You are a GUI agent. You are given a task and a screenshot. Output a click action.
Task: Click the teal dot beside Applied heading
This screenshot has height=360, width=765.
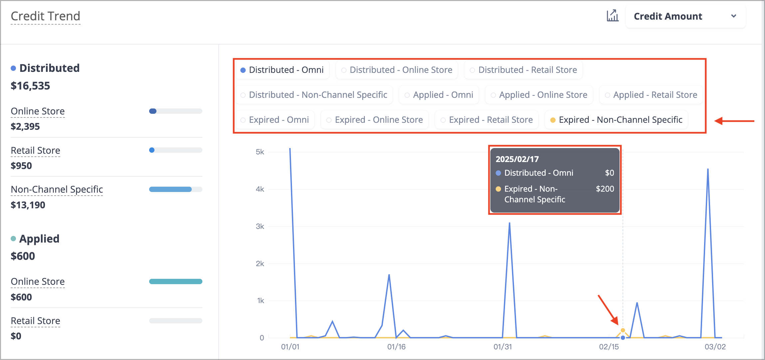point(13,239)
